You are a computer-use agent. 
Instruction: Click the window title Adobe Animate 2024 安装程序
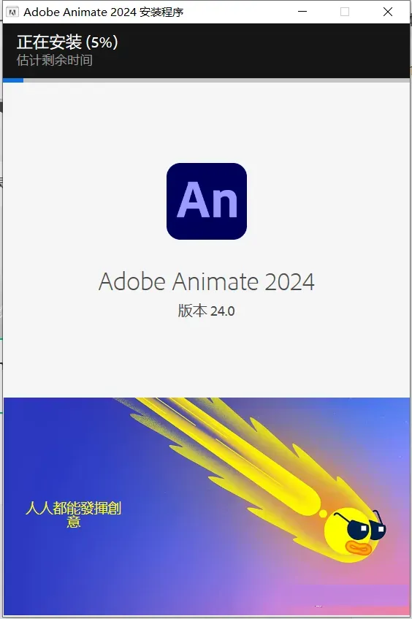point(104,12)
